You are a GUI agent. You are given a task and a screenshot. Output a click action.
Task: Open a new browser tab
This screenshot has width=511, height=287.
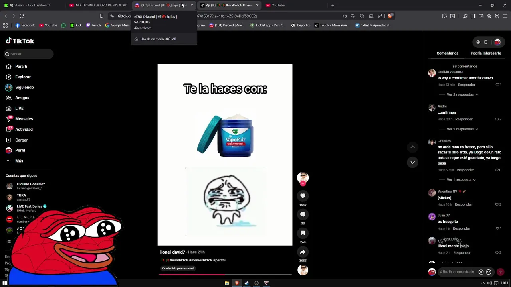[x=333, y=5]
